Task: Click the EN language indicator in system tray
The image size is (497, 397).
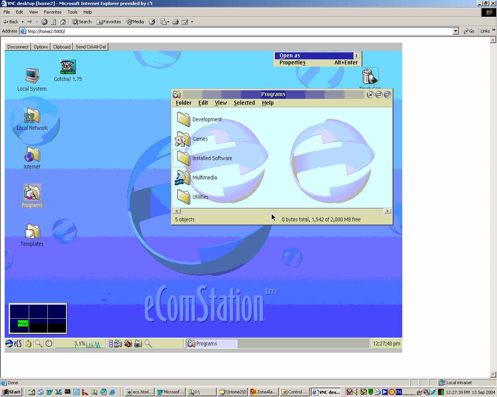Action: point(398,392)
